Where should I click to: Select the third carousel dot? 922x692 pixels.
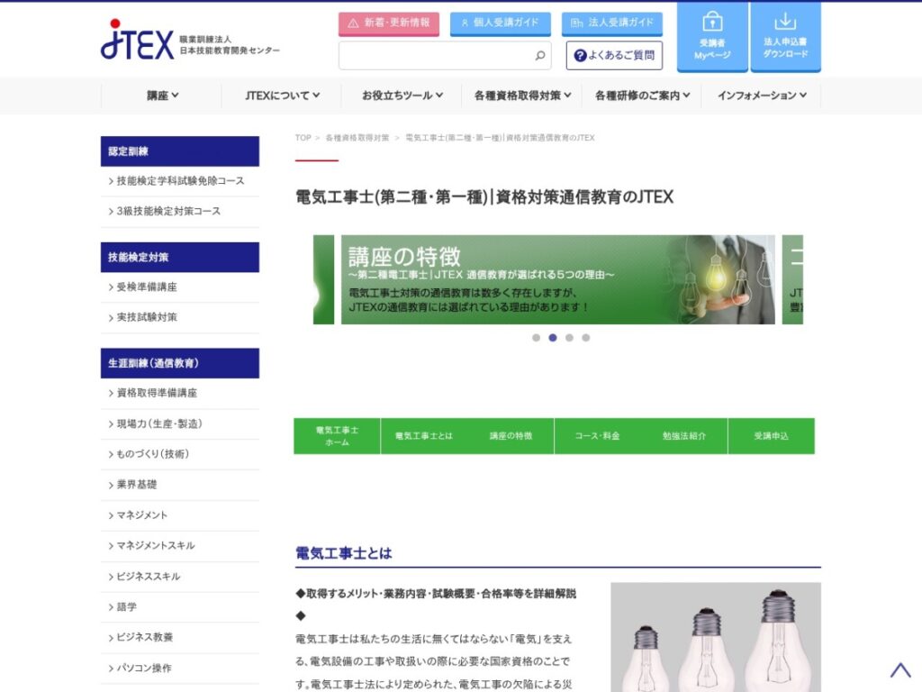569,338
